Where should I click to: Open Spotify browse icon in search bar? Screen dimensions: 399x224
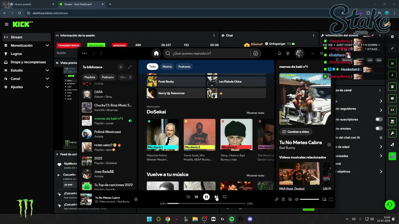coord(256,53)
